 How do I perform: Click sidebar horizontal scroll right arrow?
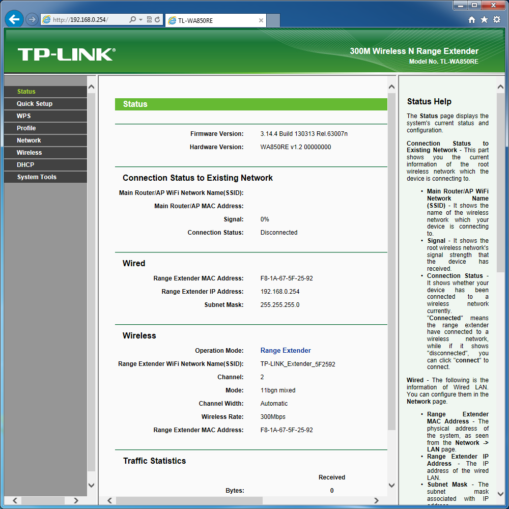pos(76,500)
